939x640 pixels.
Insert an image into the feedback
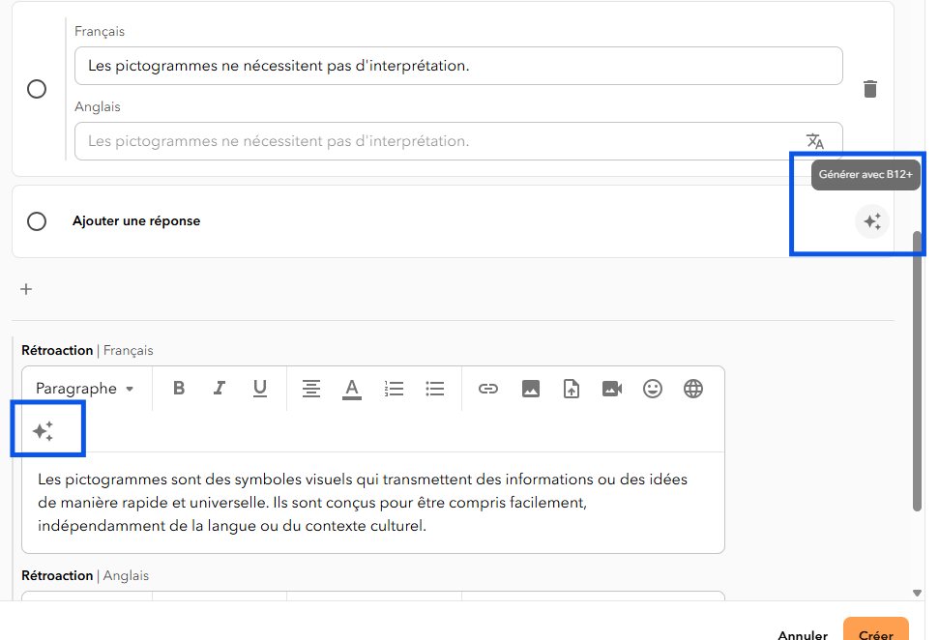pyautogui.click(x=531, y=389)
